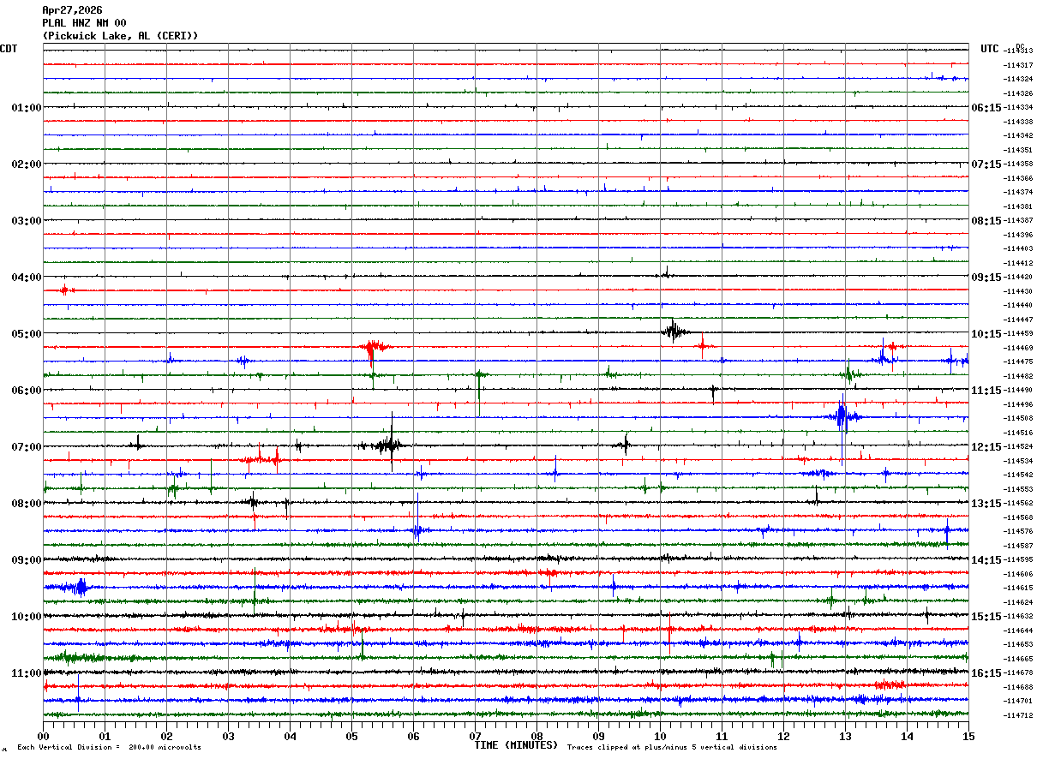Click the 07:15 UTC time label
The height and width of the screenshot is (759, 1037).
[986, 164]
